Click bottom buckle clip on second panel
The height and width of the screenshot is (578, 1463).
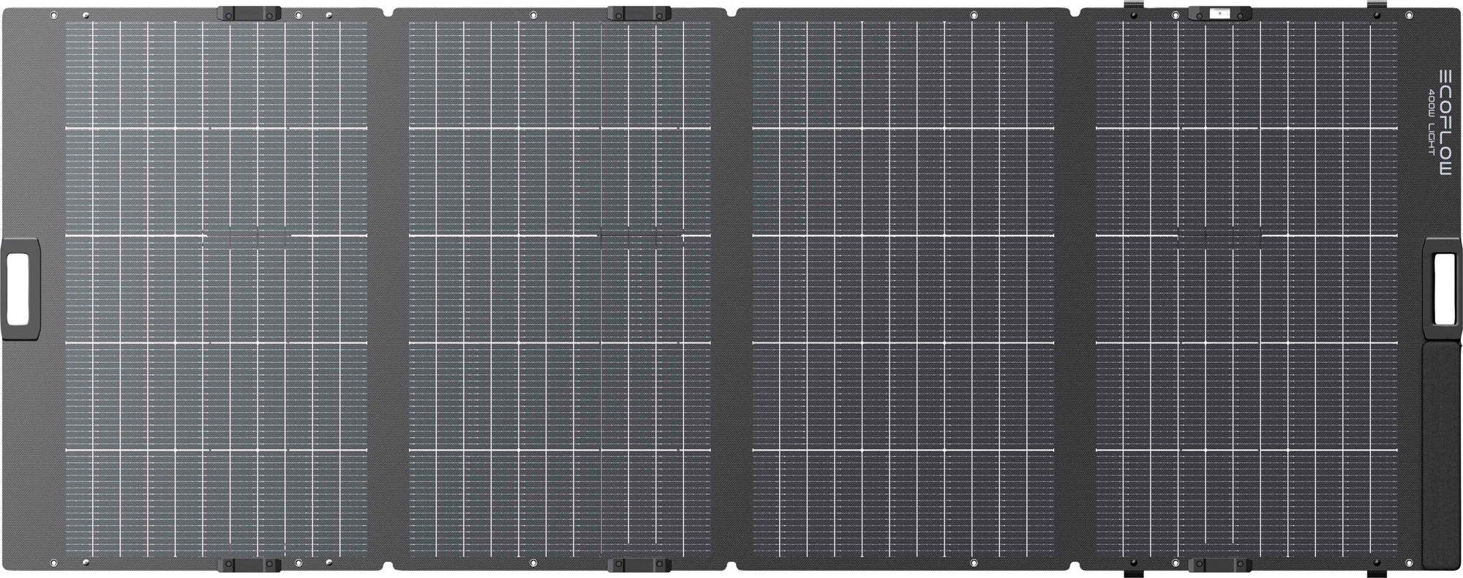[639, 565]
